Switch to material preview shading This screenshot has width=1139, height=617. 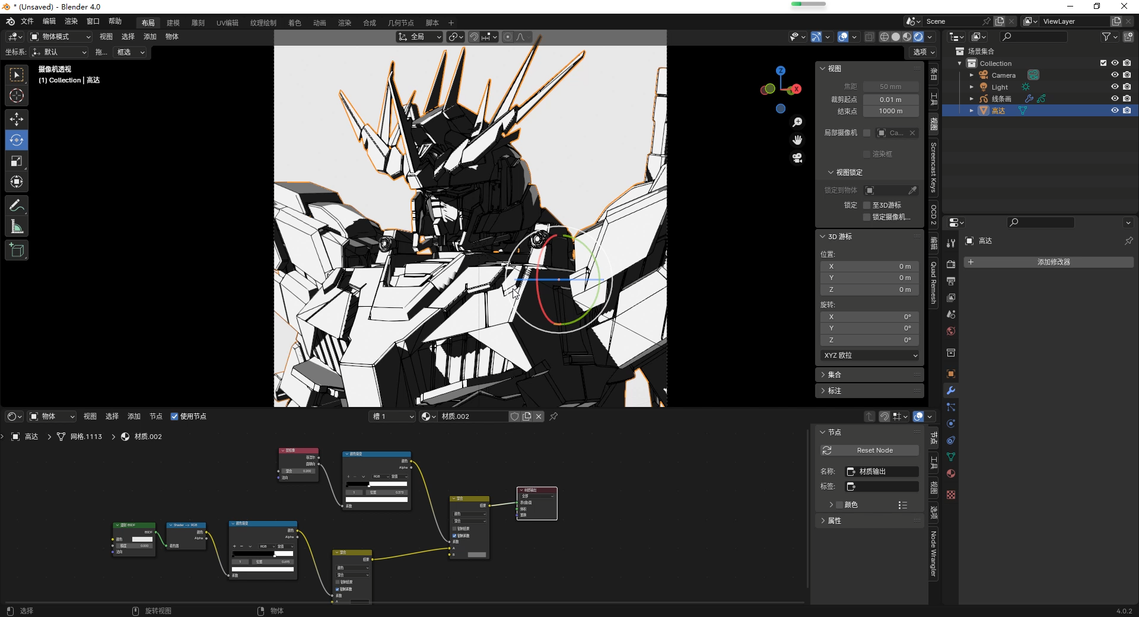pyautogui.click(x=906, y=37)
